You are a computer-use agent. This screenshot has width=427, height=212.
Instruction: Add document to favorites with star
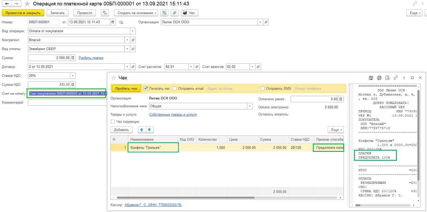27,4
